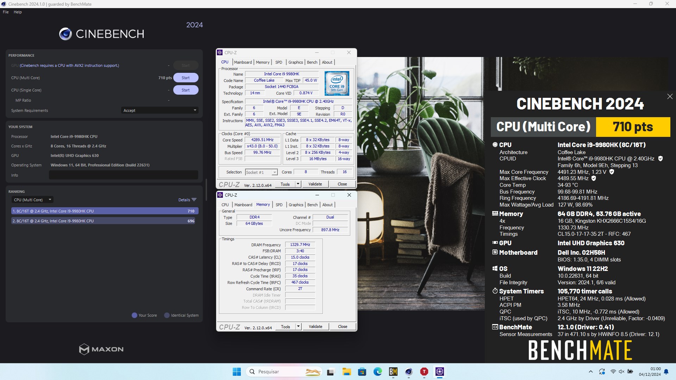Open Mainboard tab in lower CPU-Z
Image resolution: width=676 pixels, height=380 pixels.
tap(243, 205)
